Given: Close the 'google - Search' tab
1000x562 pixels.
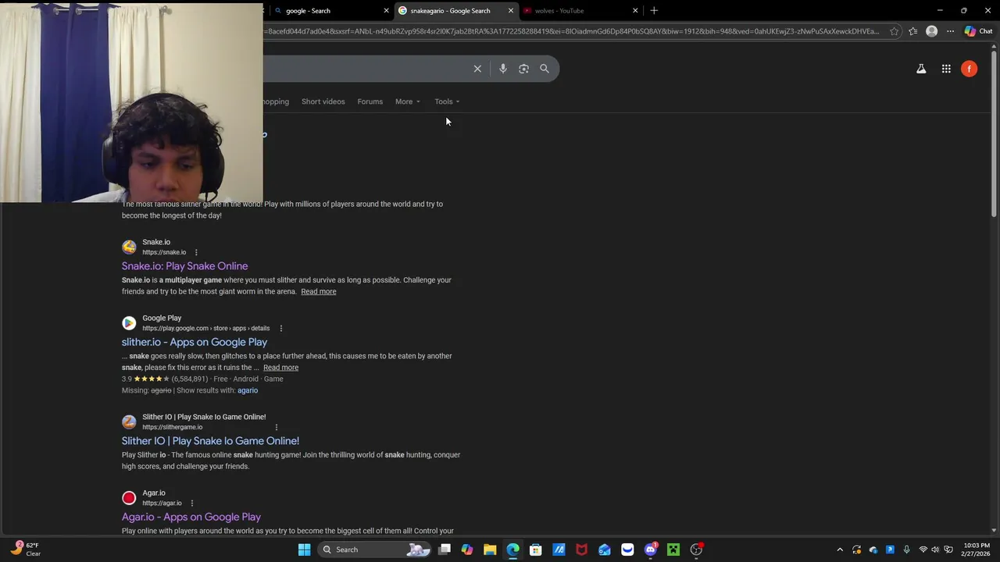Looking at the screenshot, I should pyautogui.click(x=386, y=11).
